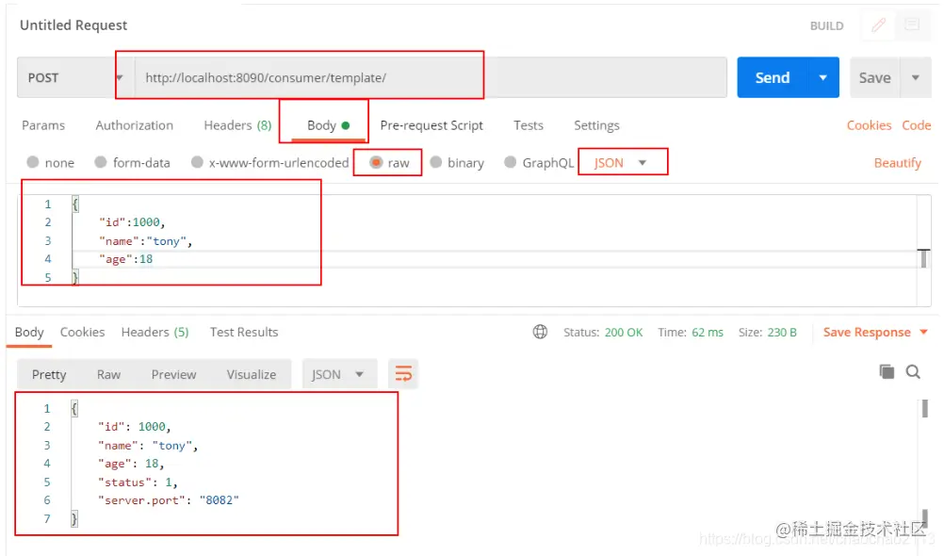Select the response Body tab
Viewport: 944px width, 556px height.
pyautogui.click(x=29, y=332)
